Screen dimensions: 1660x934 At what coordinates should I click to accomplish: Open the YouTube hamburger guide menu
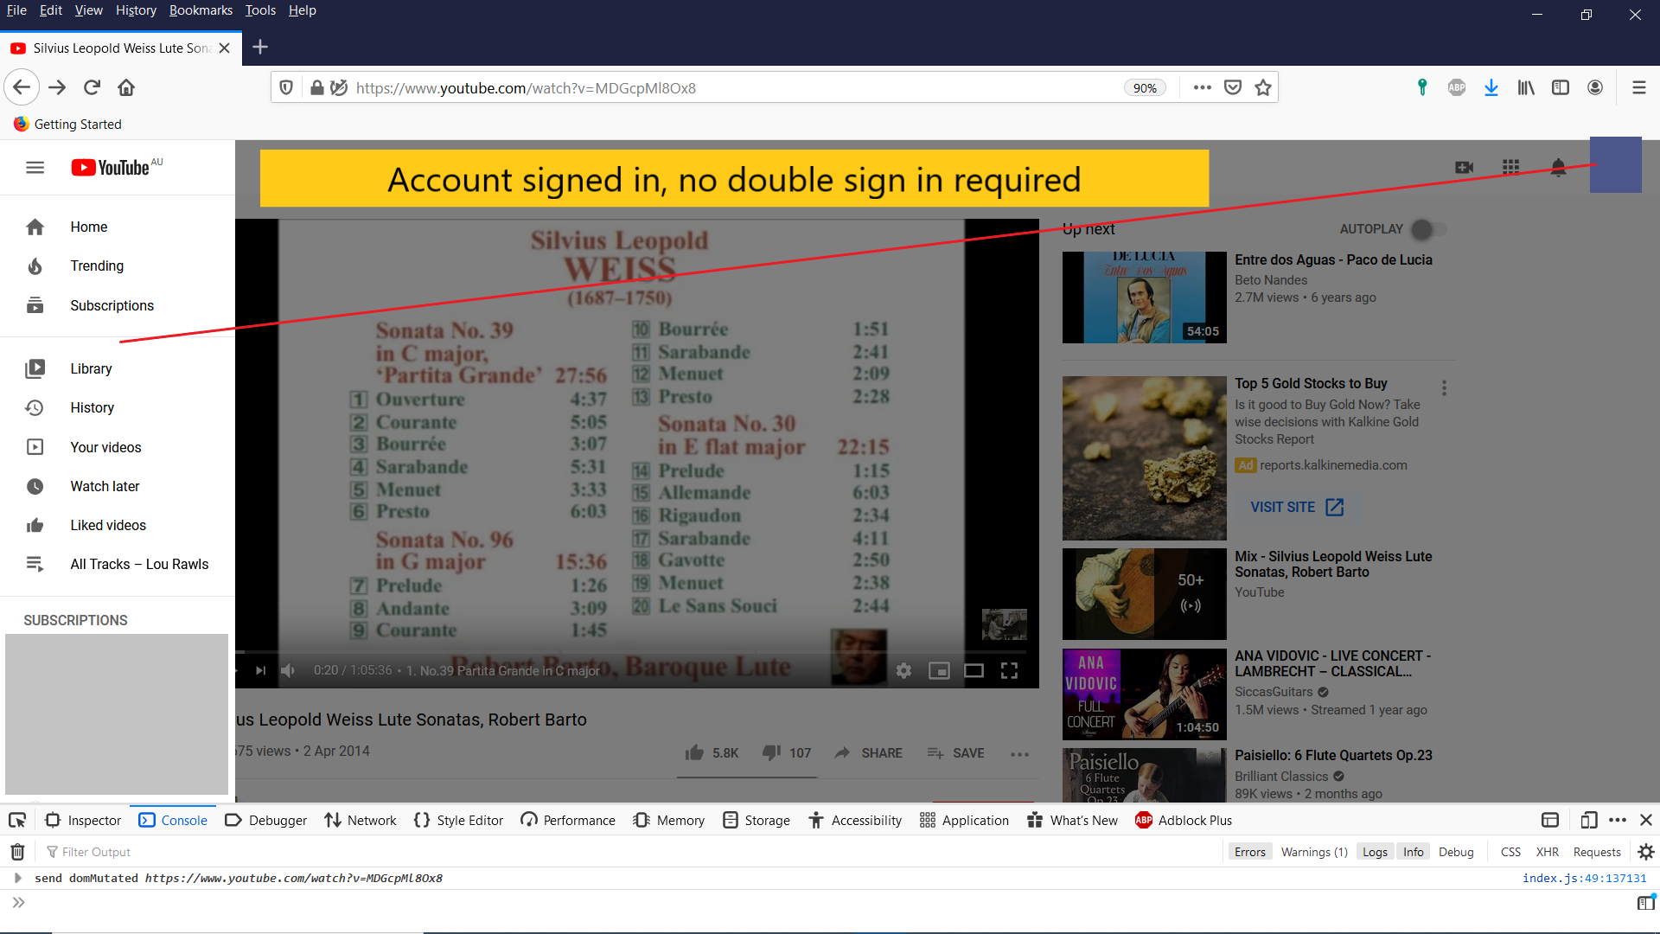pyautogui.click(x=35, y=168)
